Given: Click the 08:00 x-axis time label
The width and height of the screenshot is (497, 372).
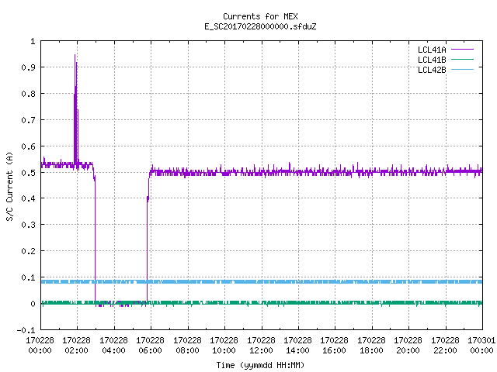Looking at the screenshot, I should (x=188, y=350).
